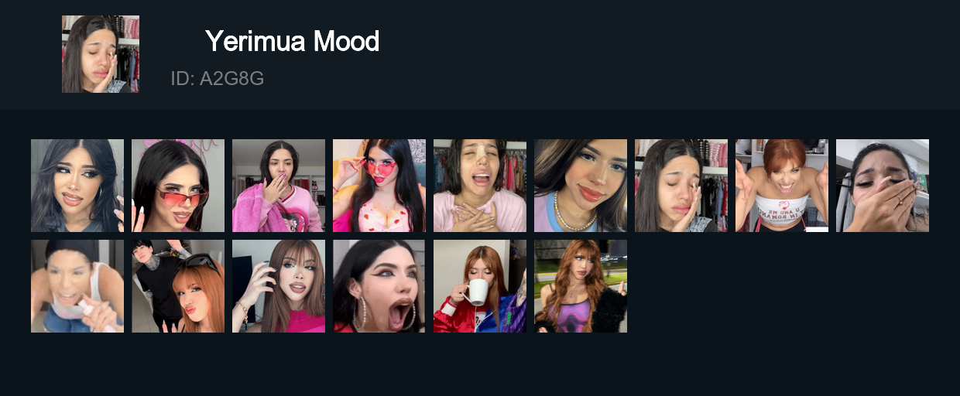This screenshot has width=960, height=396.
Task: Pick sticker covering mouth with hand, top row end
Action: point(883,186)
